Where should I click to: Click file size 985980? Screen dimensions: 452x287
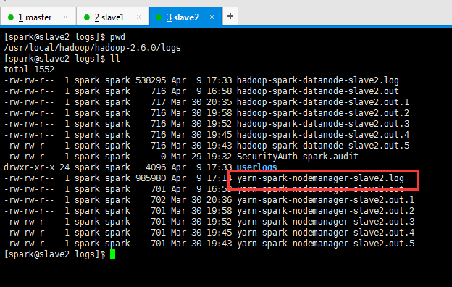[x=151, y=178]
